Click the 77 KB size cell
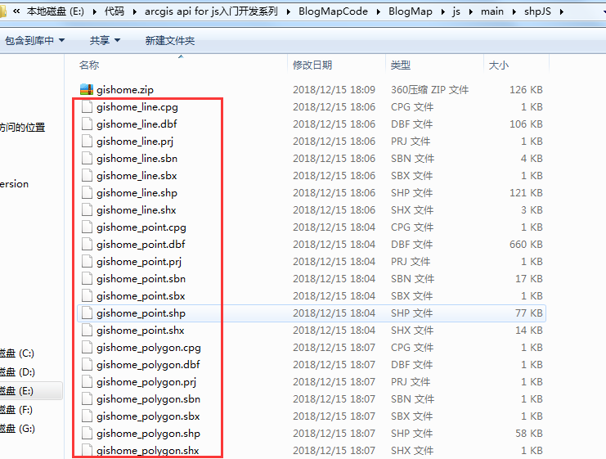This screenshot has height=459, width=606. click(529, 313)
